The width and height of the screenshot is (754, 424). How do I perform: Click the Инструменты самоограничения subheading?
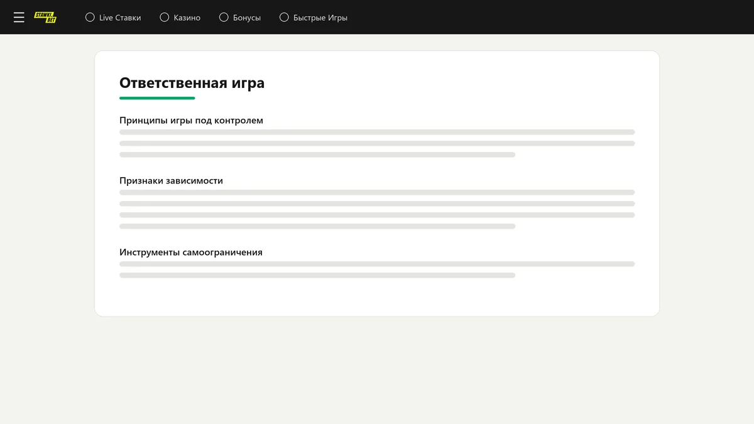(x=191, y=253)
